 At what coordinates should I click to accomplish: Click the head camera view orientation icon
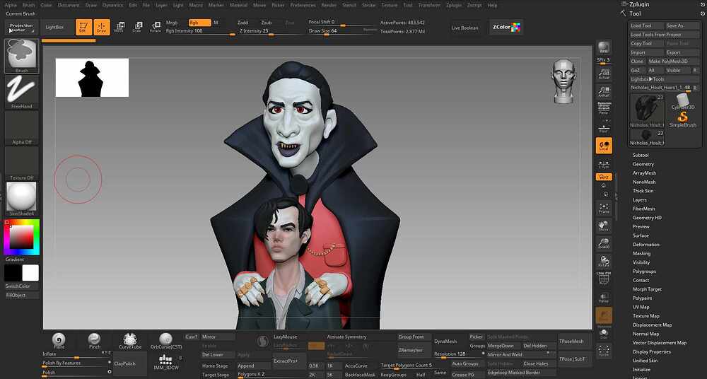click(563, 81)
